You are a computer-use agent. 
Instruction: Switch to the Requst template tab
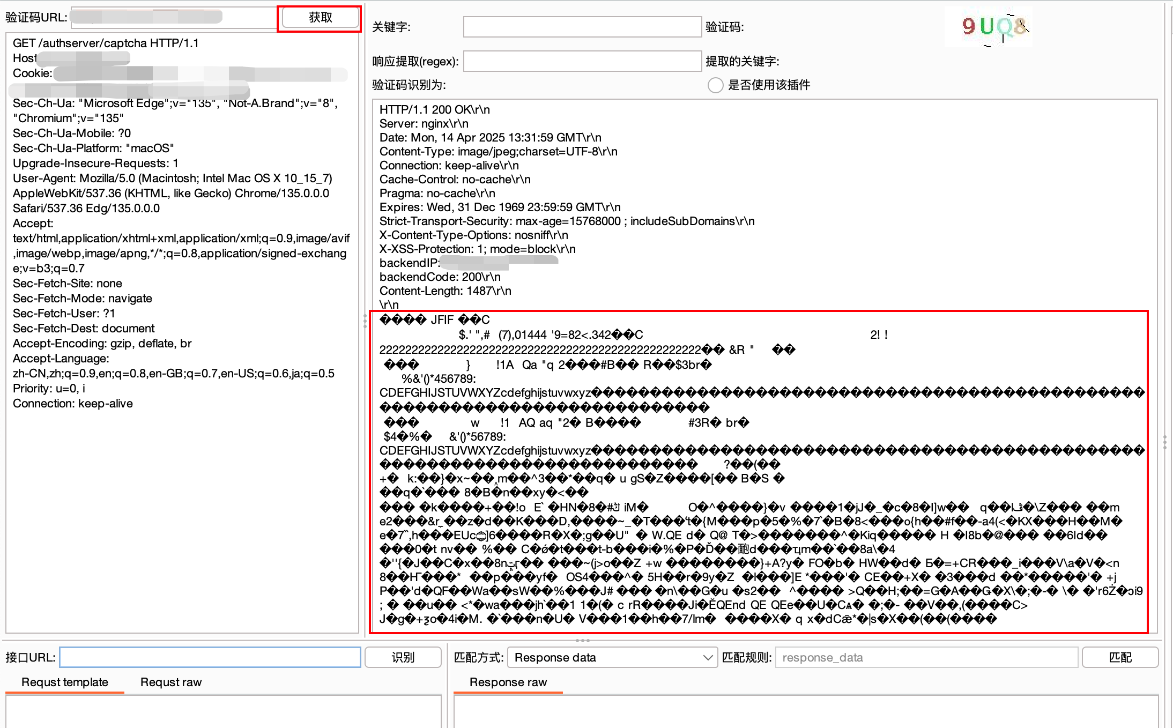click(65, 682)
